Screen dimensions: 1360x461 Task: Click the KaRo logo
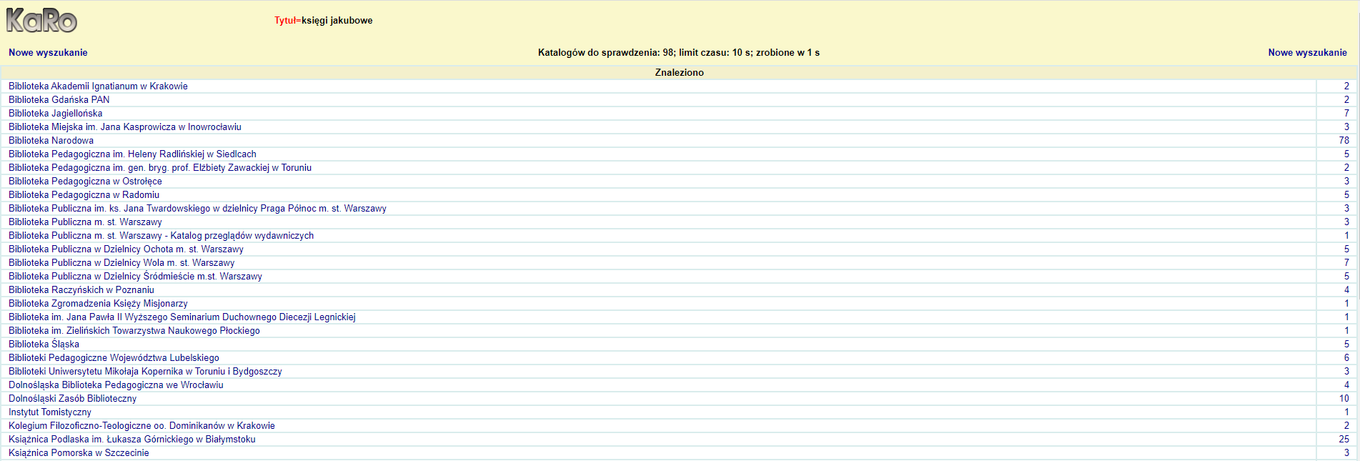41,21
